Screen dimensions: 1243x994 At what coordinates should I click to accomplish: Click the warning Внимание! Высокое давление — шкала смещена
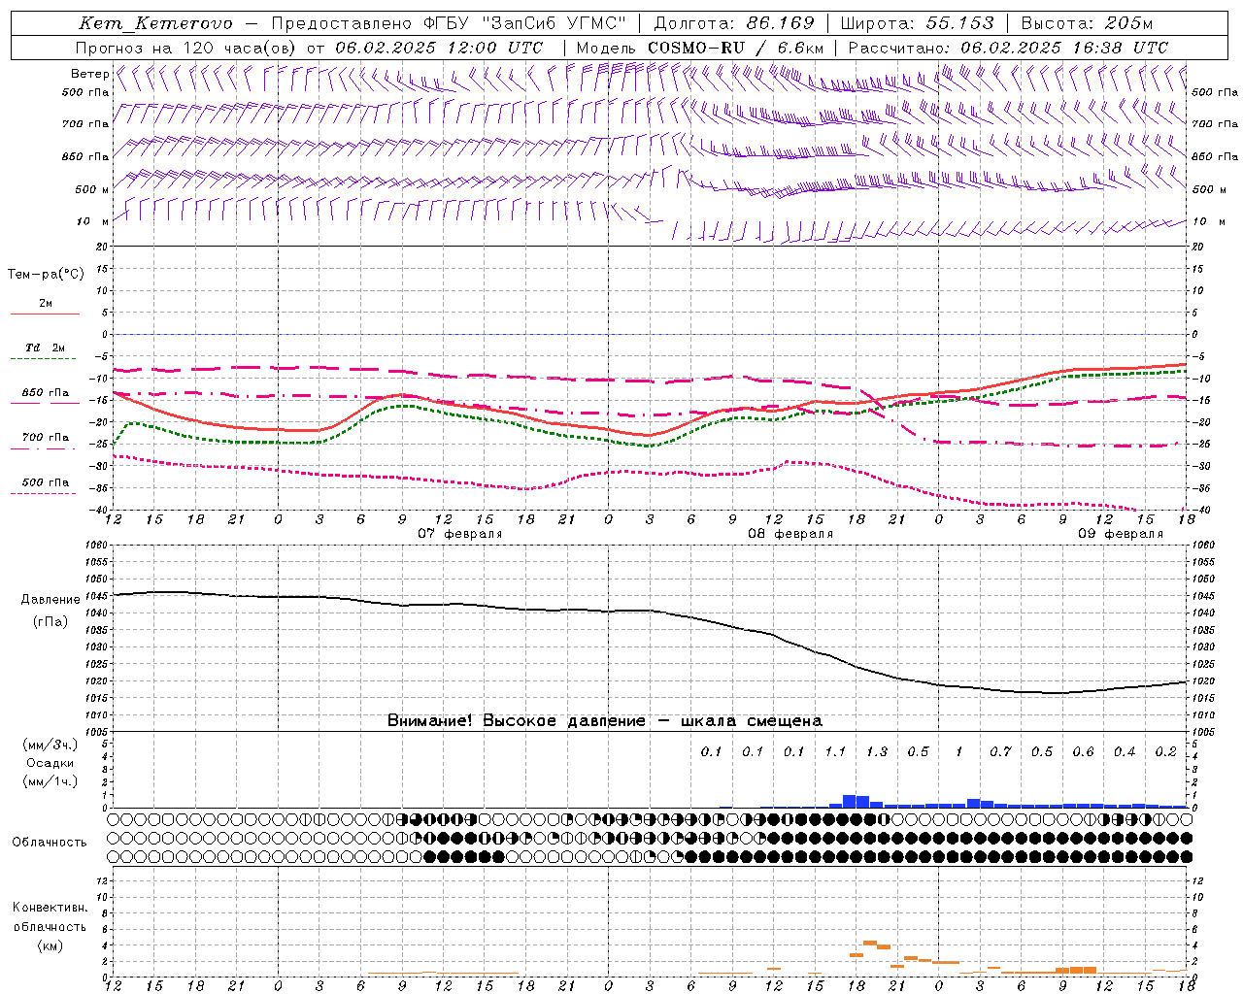pos(604,721)
